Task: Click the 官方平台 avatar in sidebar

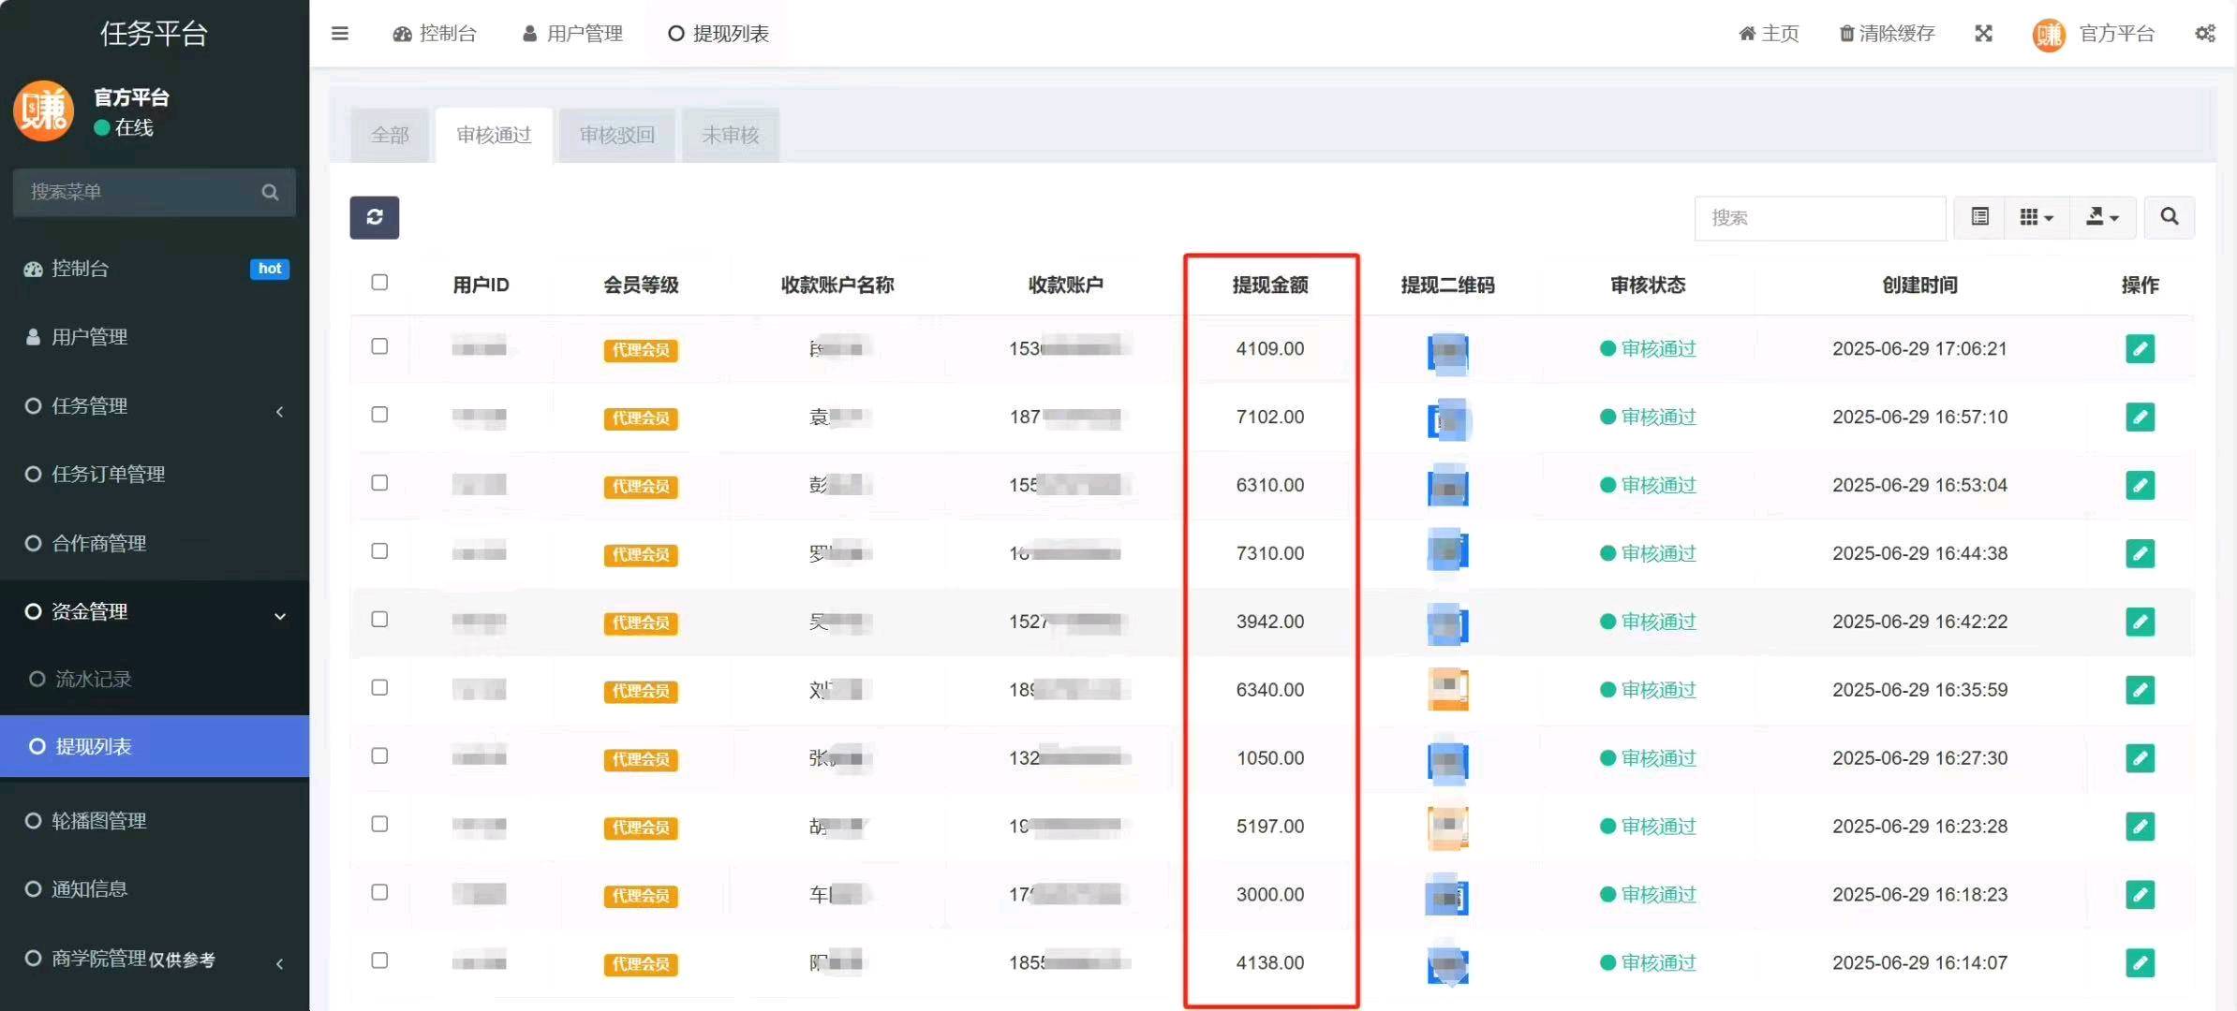Action: tap(43, 110)
